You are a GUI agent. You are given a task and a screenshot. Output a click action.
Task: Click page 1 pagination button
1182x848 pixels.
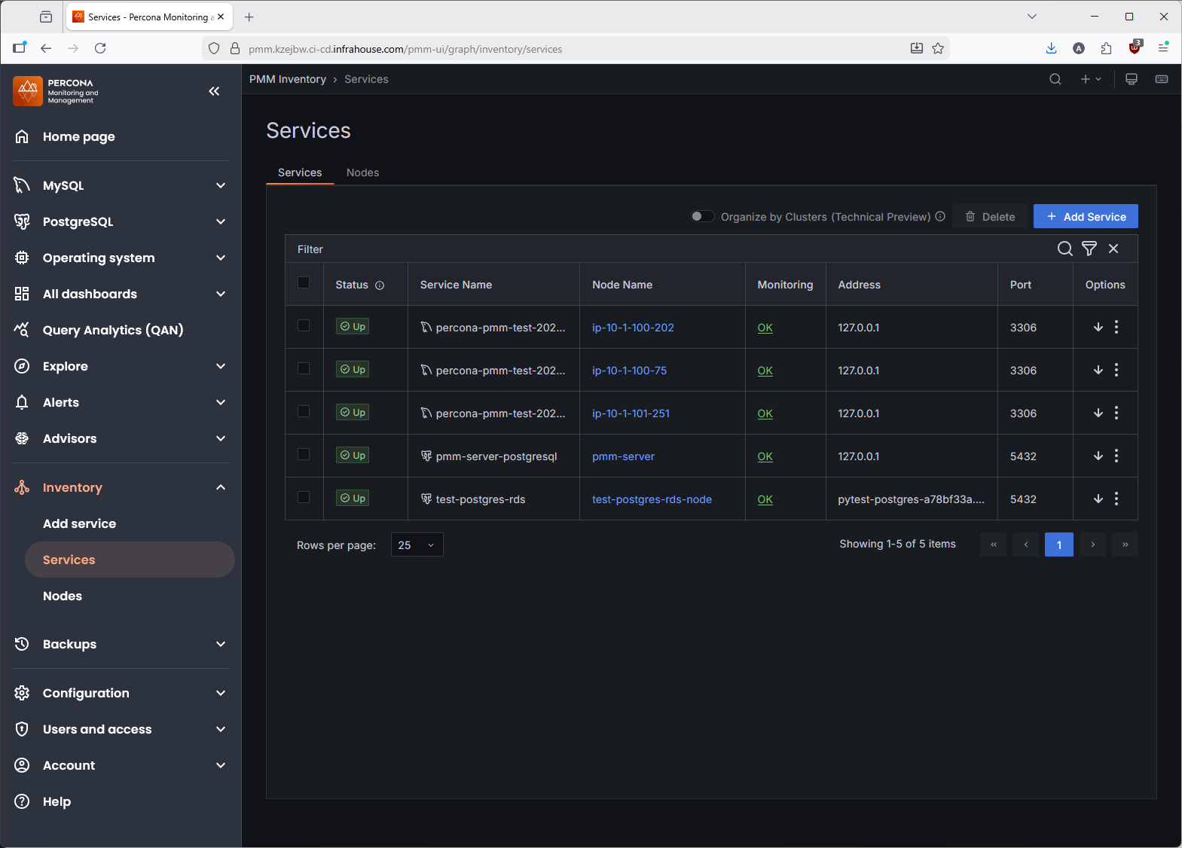point(1058,544)
